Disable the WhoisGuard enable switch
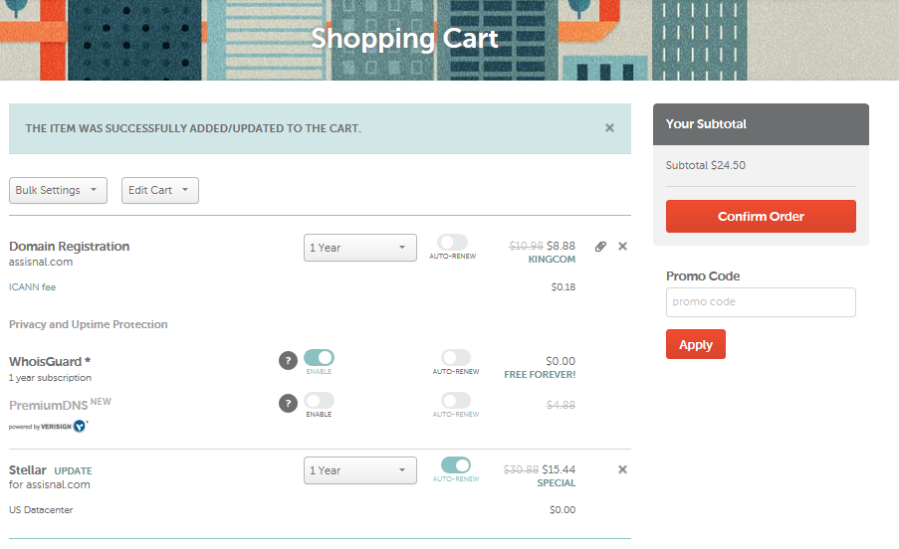 [319, 358]
